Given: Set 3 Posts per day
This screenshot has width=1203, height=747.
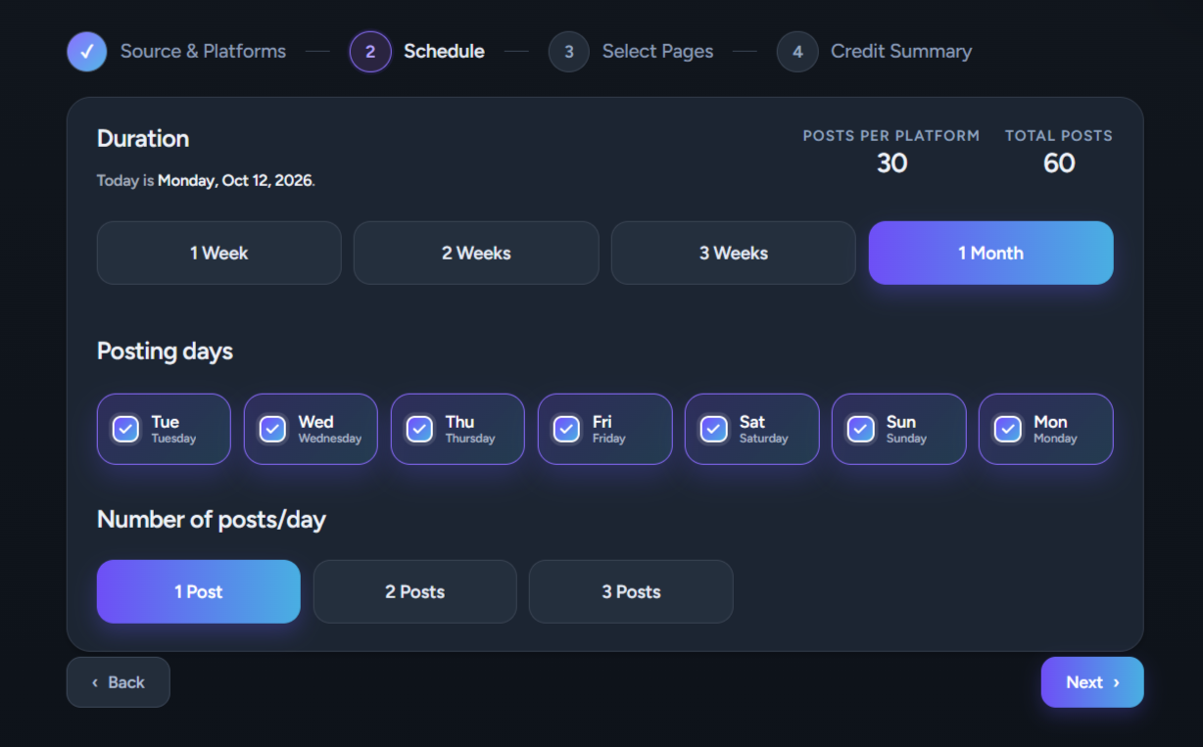Looking at the screenshot, I should 631,591.
